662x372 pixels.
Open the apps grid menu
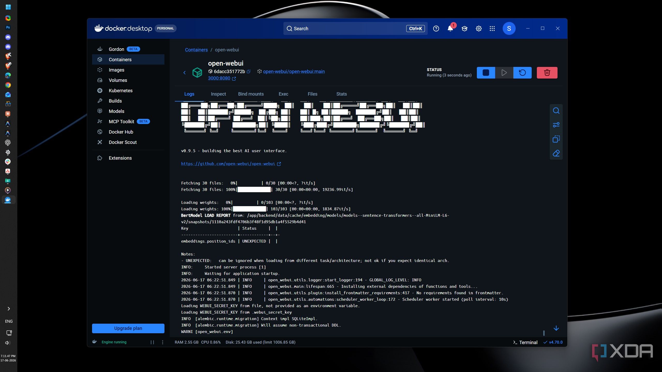pyautogui.click(x=492, y=29)
